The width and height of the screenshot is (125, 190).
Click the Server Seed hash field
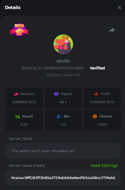[63, 178]
